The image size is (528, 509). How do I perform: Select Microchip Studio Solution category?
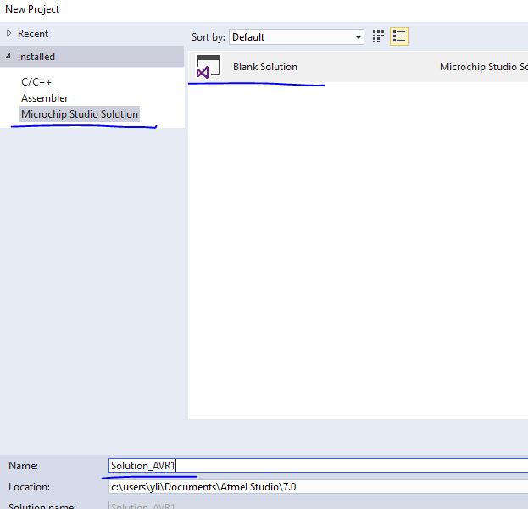point(80,114)
